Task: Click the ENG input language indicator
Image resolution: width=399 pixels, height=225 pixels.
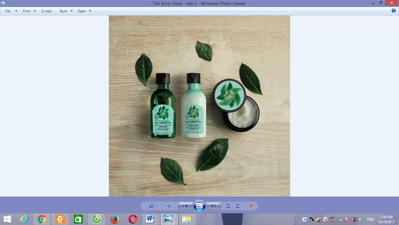Action: coord(371,219)
